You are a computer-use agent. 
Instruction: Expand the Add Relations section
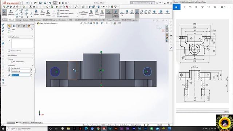click(32, 55)
